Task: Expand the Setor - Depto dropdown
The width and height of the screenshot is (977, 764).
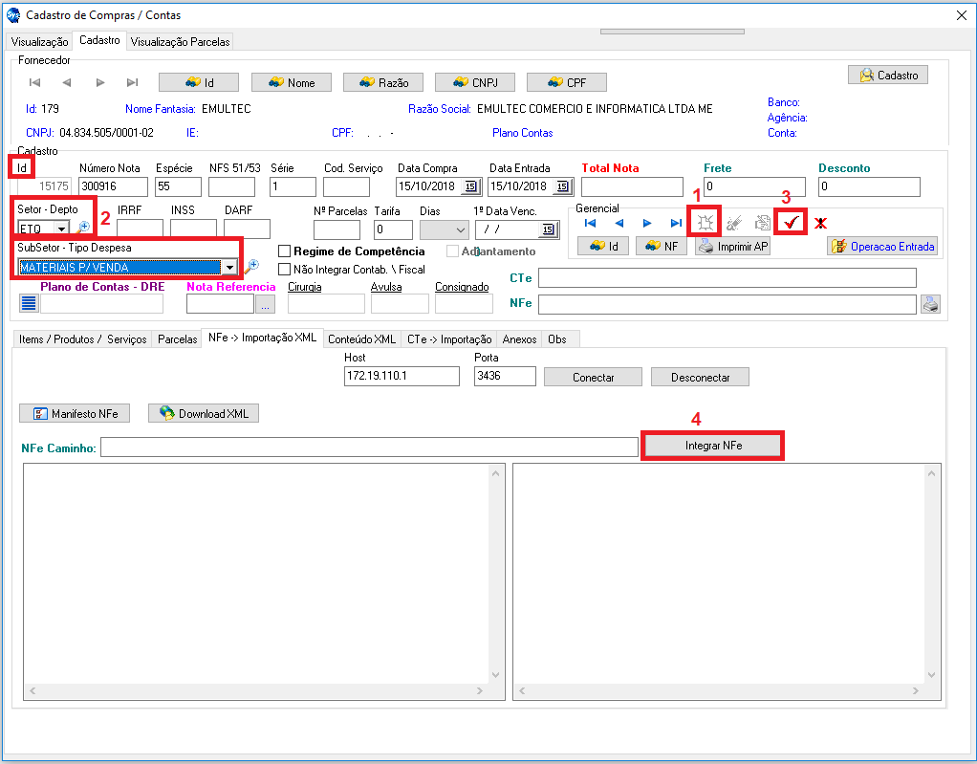Action: 60,229
